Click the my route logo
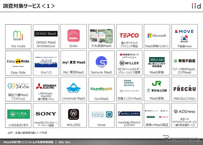 [18, 36]
